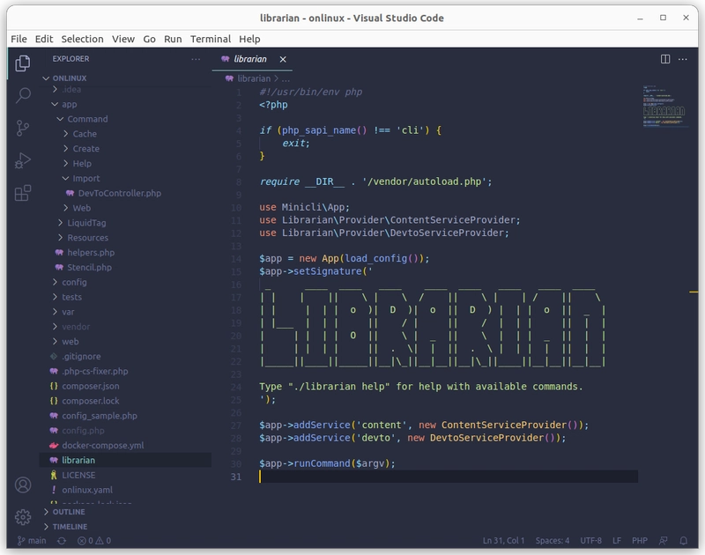Viewport: 705px width, 555px height.
Task: Change language mode via PHP status item
Action: coord(640,541)
